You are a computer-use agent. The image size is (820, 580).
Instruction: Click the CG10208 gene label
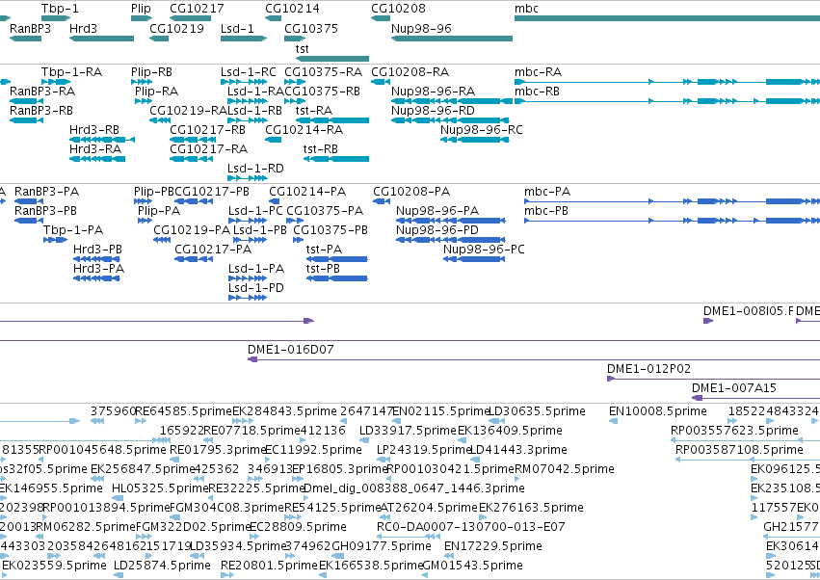click(399, 9)
